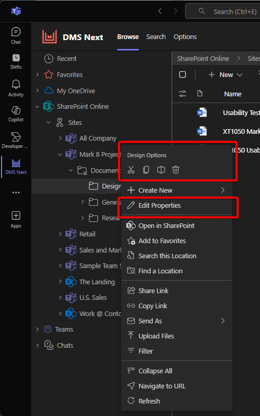Click the Cut scissors icon
Screen dimensions: 260x416
(131, 170)
